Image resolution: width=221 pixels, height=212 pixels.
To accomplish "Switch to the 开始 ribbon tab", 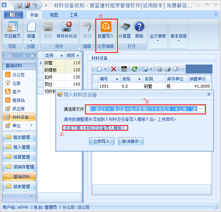I will pos(34,15).
